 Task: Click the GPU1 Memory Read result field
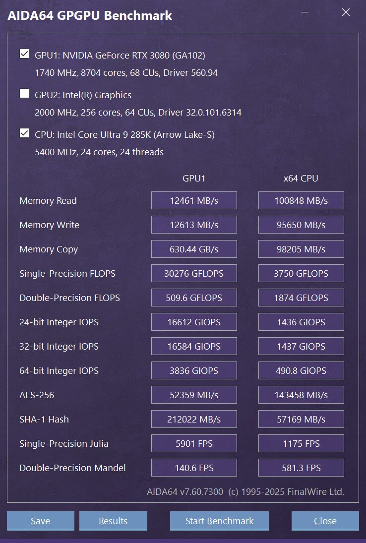pos(194,200)
